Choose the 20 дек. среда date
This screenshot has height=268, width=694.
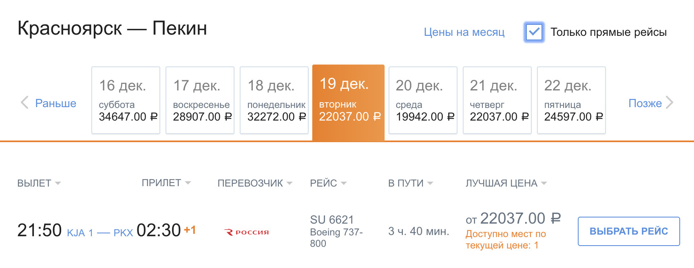423,100
